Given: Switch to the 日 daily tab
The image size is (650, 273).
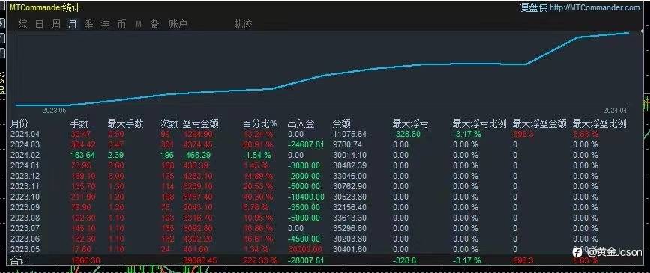Looking at the screenshot, I should click(x=40, y=25).
